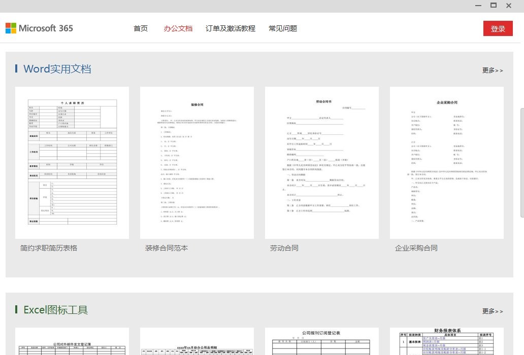
Task: Open the 企业采购合同 document thumbnail
Action: [x=447, y=162]
